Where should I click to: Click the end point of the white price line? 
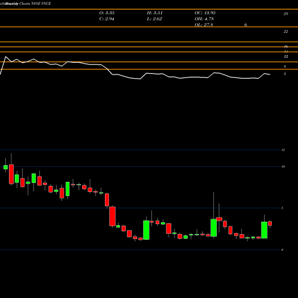tap(270, 74)
